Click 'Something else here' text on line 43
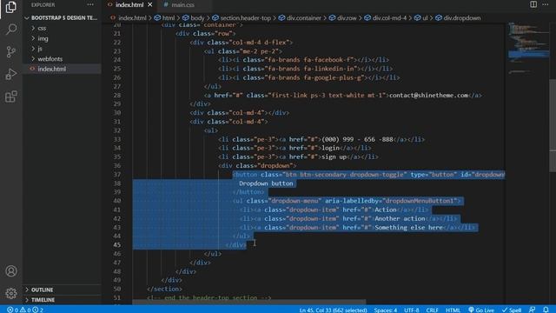 tap(408, 228)
